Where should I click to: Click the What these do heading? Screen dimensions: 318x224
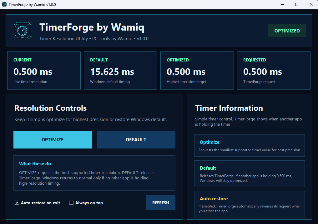[x=35, y=164]
